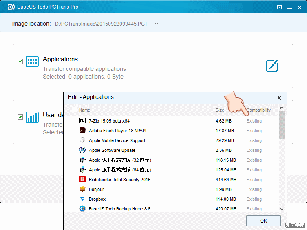The image size is (307, 230).
Task: Click the Adobe Flash Player icon
Action: [x=82, y=130]
